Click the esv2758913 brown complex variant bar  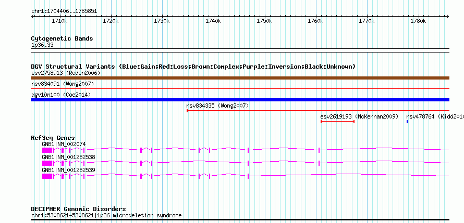point(240,78)
